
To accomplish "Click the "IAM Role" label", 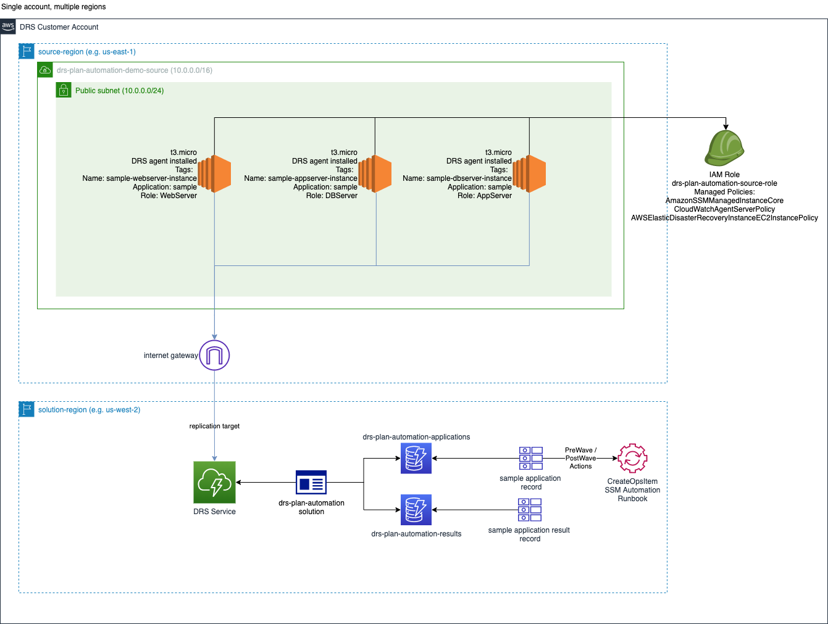I will click(x=724, y=175).
